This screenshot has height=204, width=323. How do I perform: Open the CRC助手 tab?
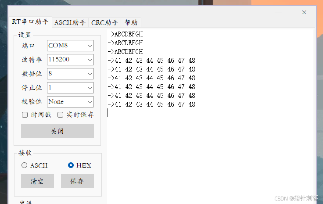point(104,22)
